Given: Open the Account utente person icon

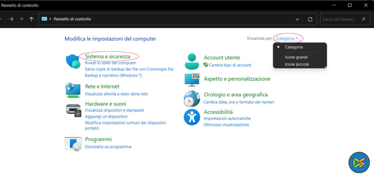Looking at the screenshot, I should tap(192, 61).
